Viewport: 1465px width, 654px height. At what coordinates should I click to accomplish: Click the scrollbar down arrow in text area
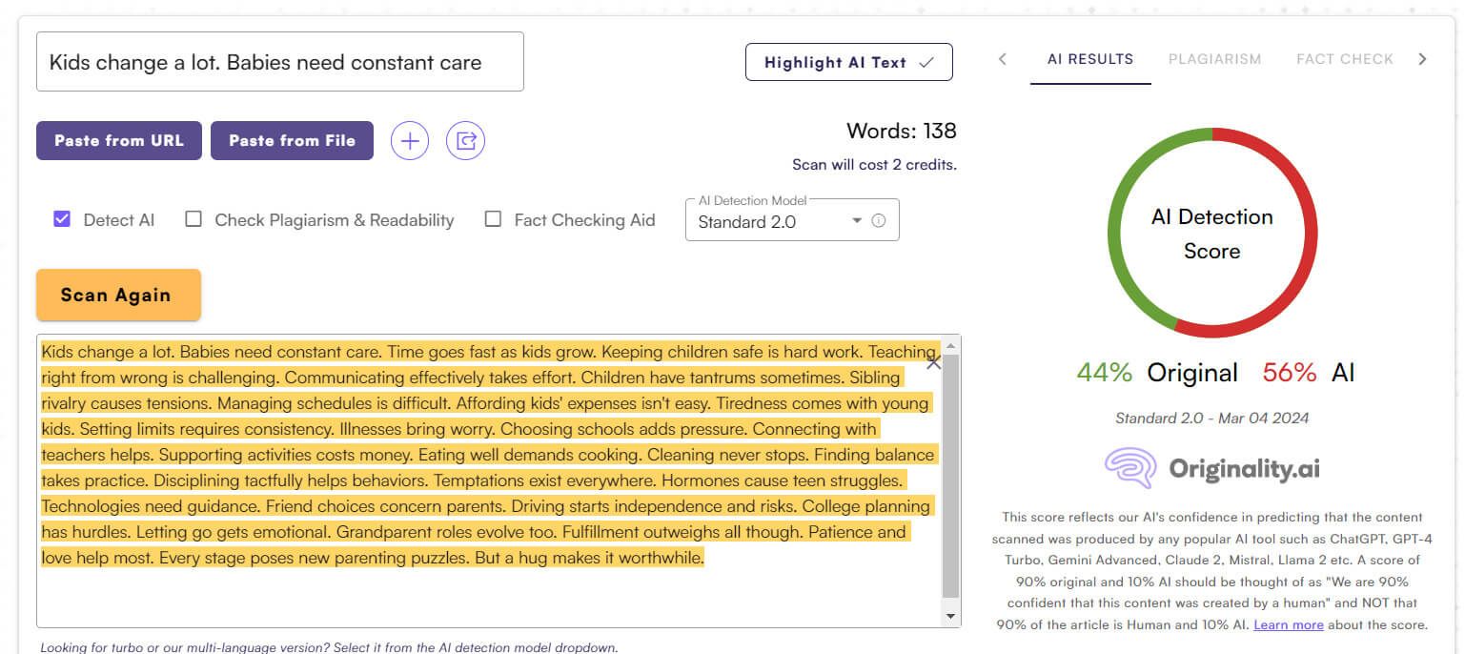coord(950,617)
